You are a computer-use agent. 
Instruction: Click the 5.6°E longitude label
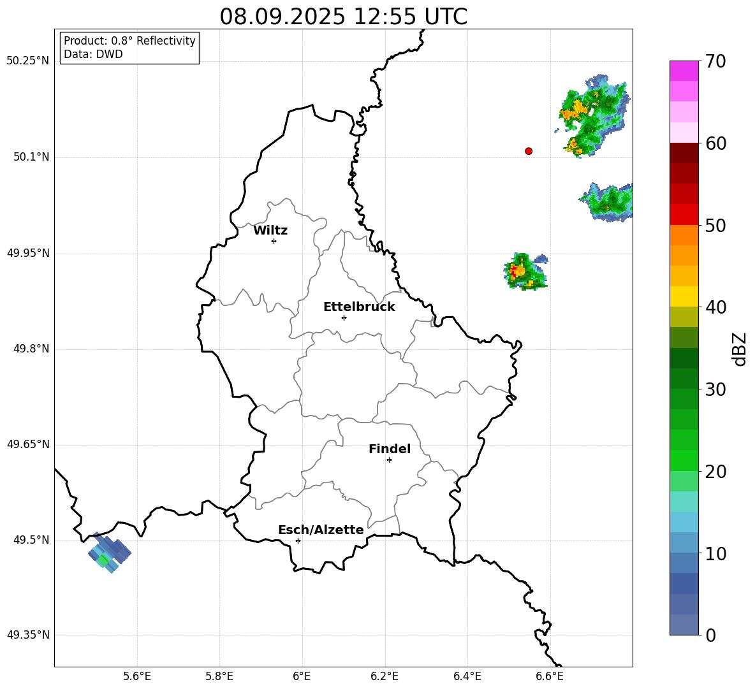137,676
